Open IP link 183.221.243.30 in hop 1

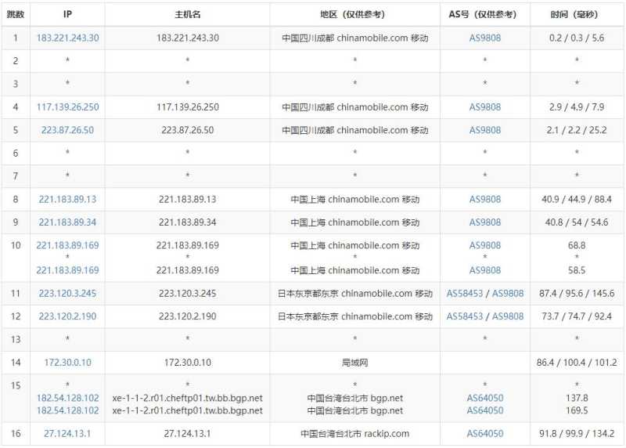67,38
